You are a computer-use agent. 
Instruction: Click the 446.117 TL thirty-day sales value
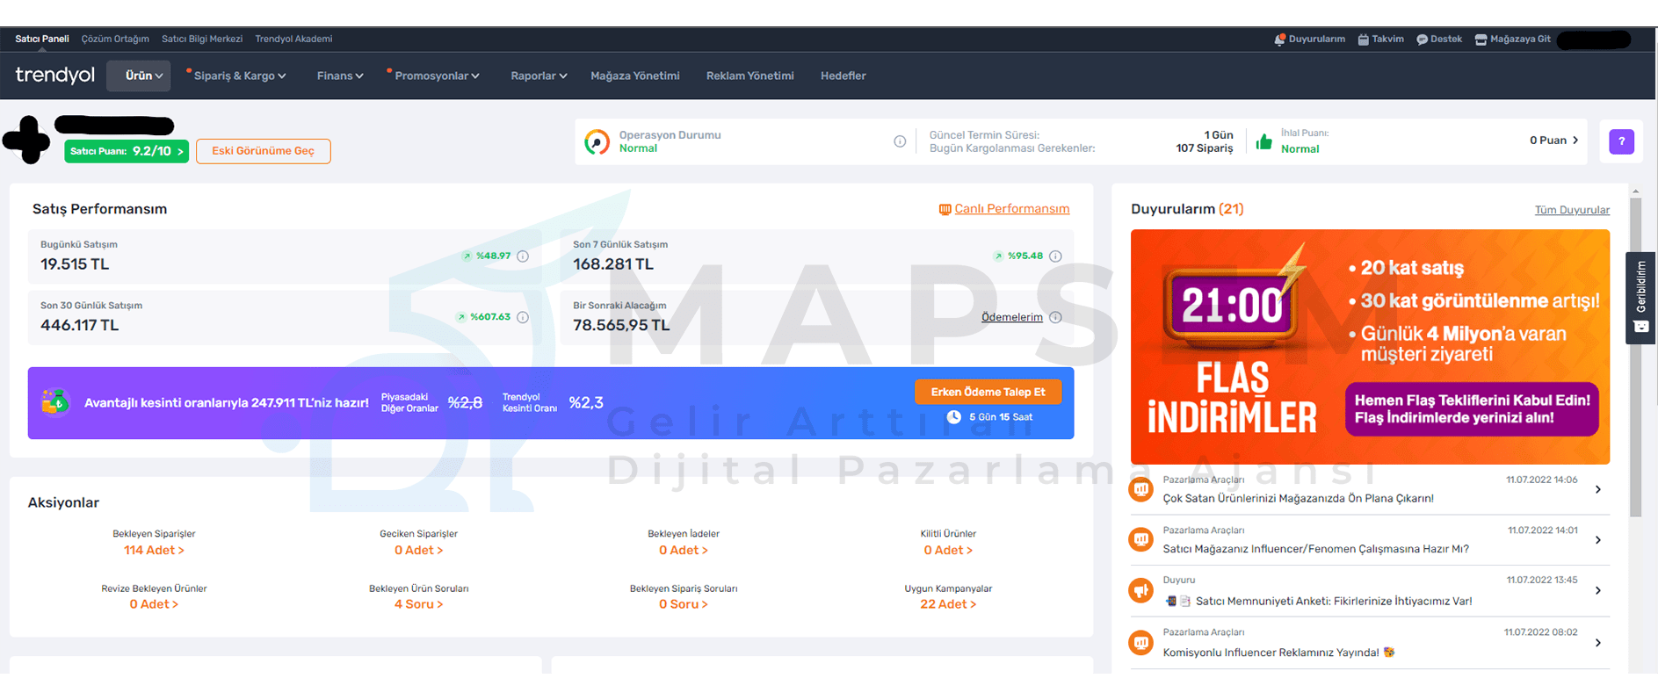pyautogui.click(x=79, y=325)
